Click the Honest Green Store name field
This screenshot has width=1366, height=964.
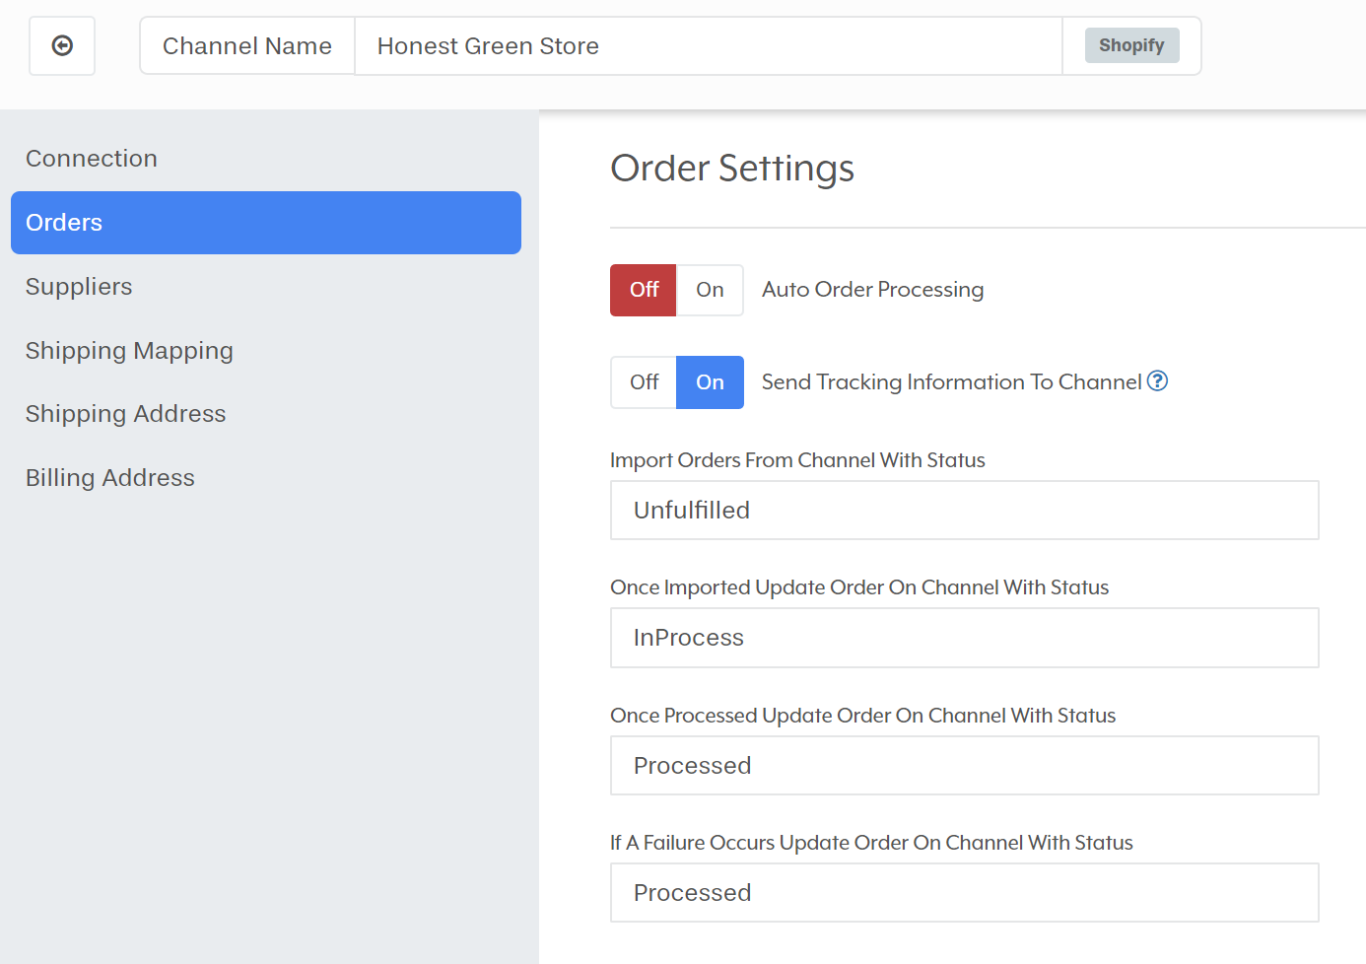point(707,46)
